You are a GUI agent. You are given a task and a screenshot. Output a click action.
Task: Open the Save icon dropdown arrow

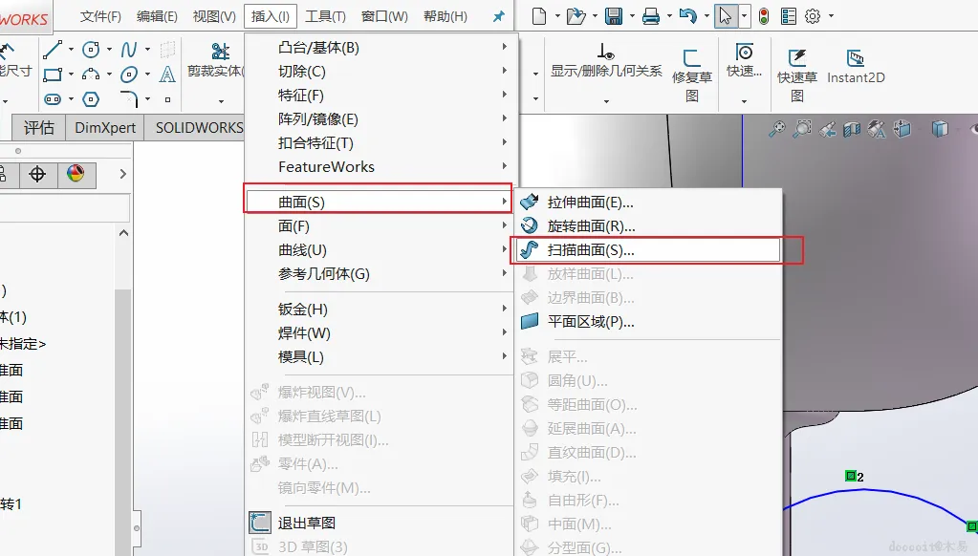tap(631, 14)
